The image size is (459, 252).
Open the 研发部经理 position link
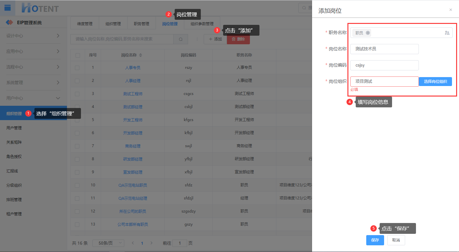133,159
